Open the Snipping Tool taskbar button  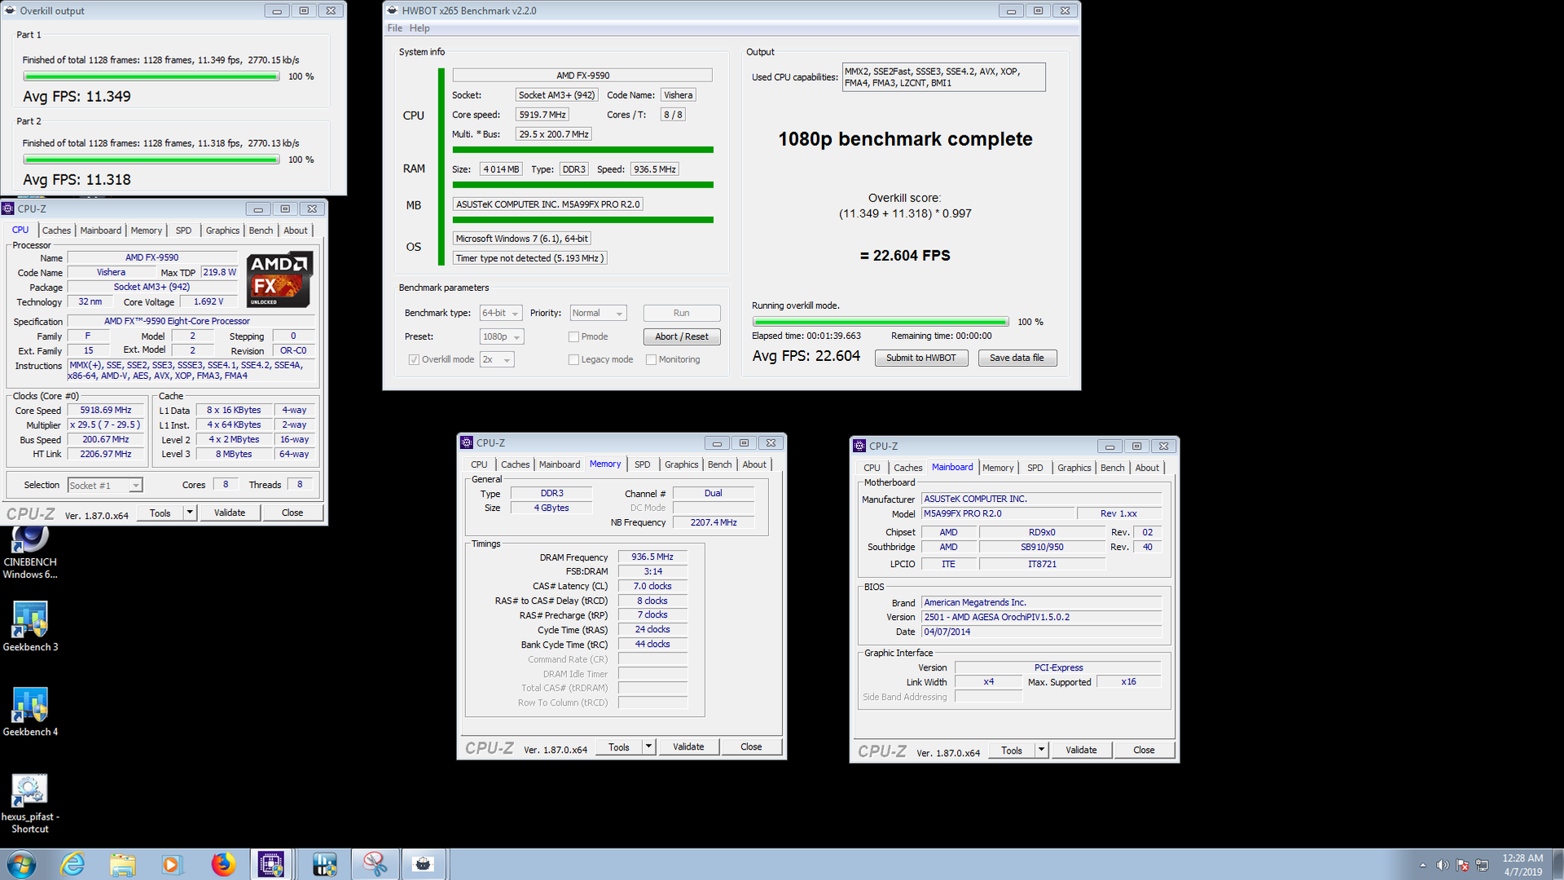(376, 865)
